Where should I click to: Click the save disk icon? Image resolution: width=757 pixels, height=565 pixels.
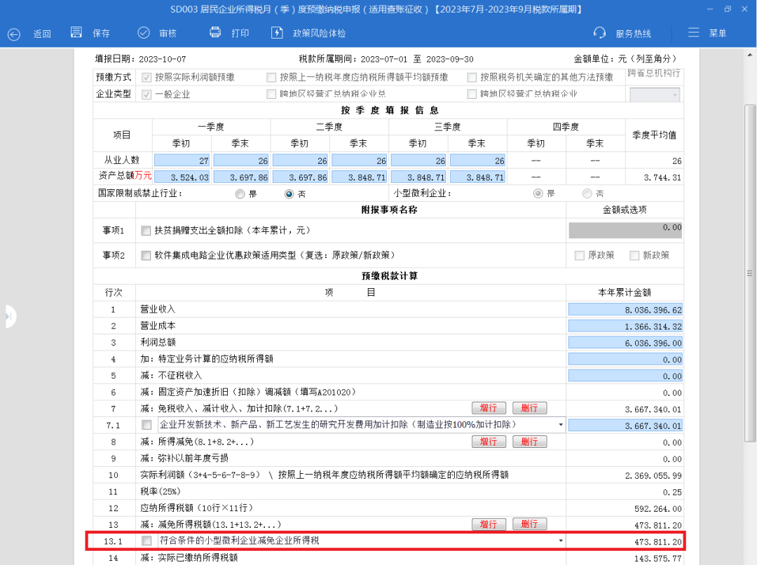(x=77, y=33)
